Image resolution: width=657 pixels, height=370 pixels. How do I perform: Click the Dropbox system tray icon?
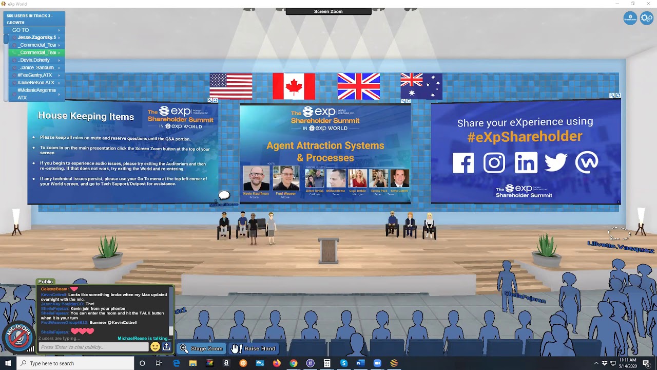[x=604, y=363]
